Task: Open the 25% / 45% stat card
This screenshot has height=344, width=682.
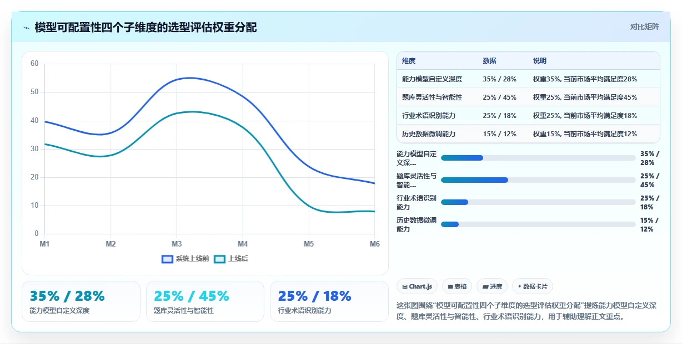Action: (x=205, y=301)
